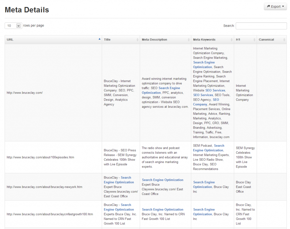The width and height of the screenshot is (290, 229).
Task: Open Search Engine Optimization link in crnfastgrowth100 keywords
Action: point(204,212)
